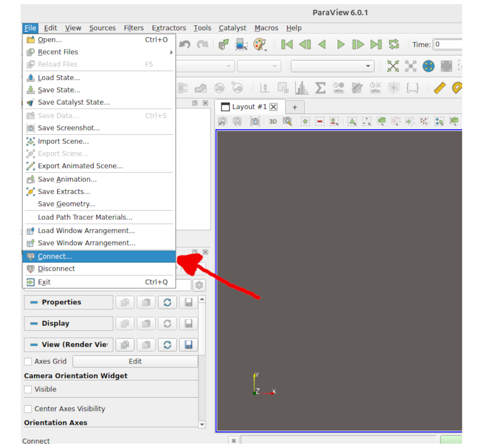Toggle the Center Axes Visibility checkbox
The image size is (483, 448).
tap(28, 409)
